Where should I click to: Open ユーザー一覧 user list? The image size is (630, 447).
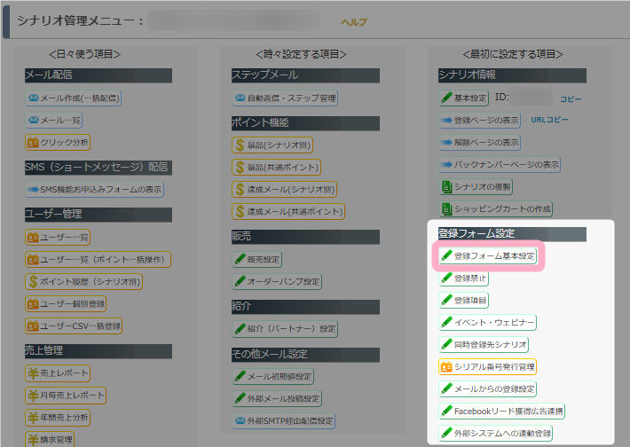[59, 237]
